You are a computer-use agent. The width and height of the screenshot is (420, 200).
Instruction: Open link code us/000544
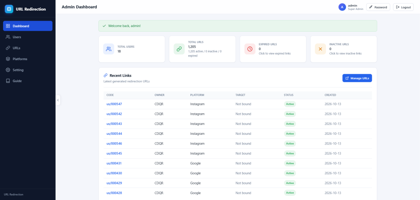[x=114, y=134]
